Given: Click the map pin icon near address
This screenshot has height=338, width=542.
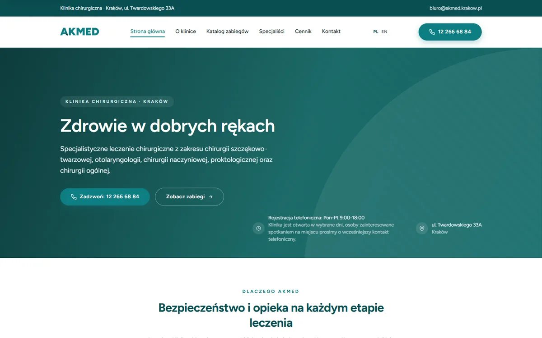Looking at the screenshot, I should click(422, 228).
